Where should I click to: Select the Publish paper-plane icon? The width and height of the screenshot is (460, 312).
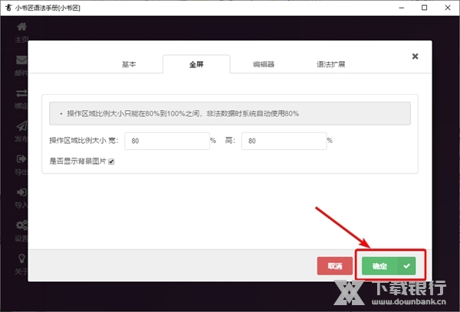click(21, 126)
